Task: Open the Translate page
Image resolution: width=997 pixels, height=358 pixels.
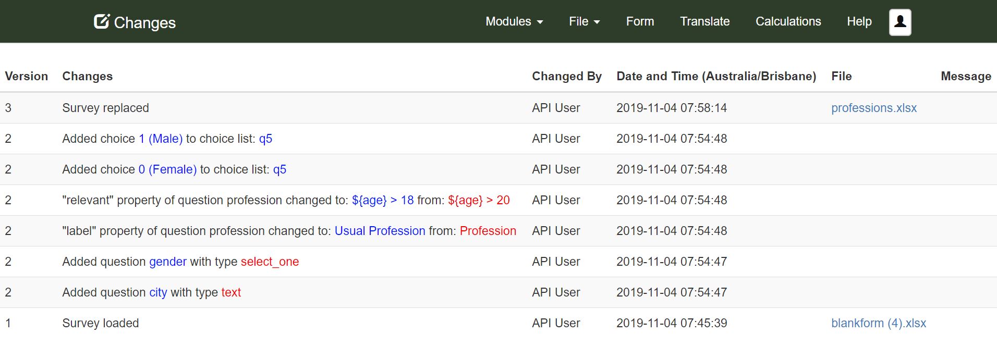Action: (x=704, y=22)
